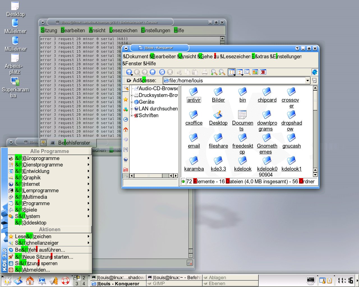The height and width of the screenshot is (287, 359).
Task: Click the K menu gear icon in panel
Action: tap(7, 281)
